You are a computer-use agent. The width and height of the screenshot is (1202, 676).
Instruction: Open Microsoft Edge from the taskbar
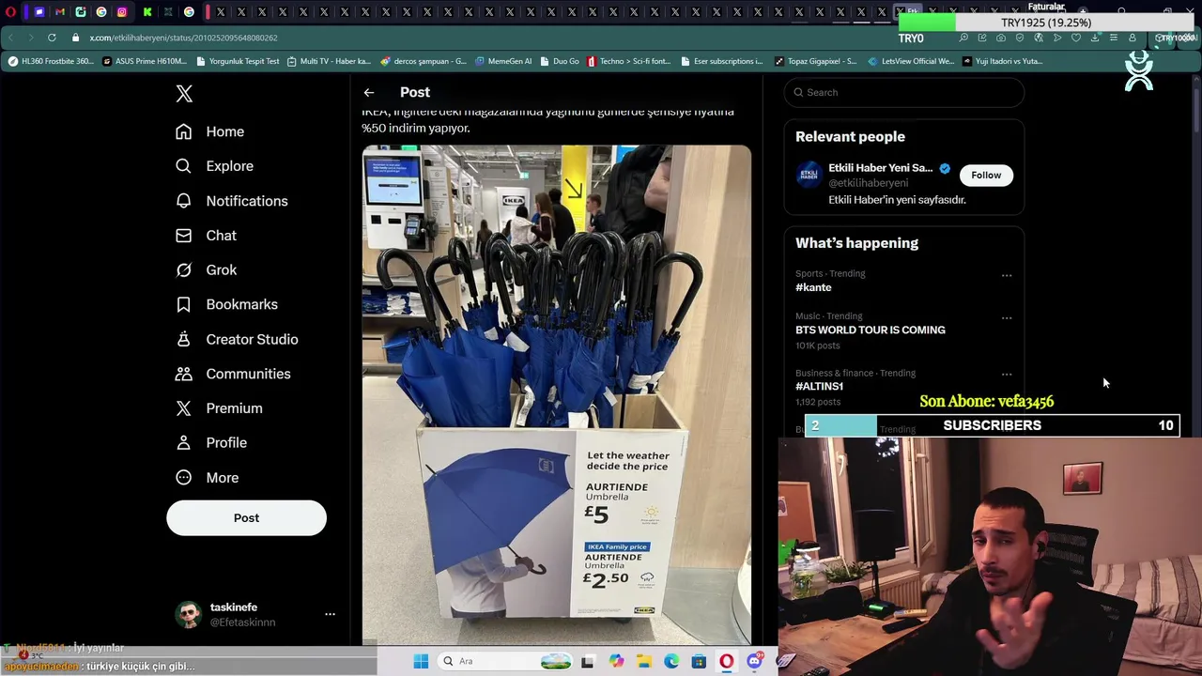(671, 661)
